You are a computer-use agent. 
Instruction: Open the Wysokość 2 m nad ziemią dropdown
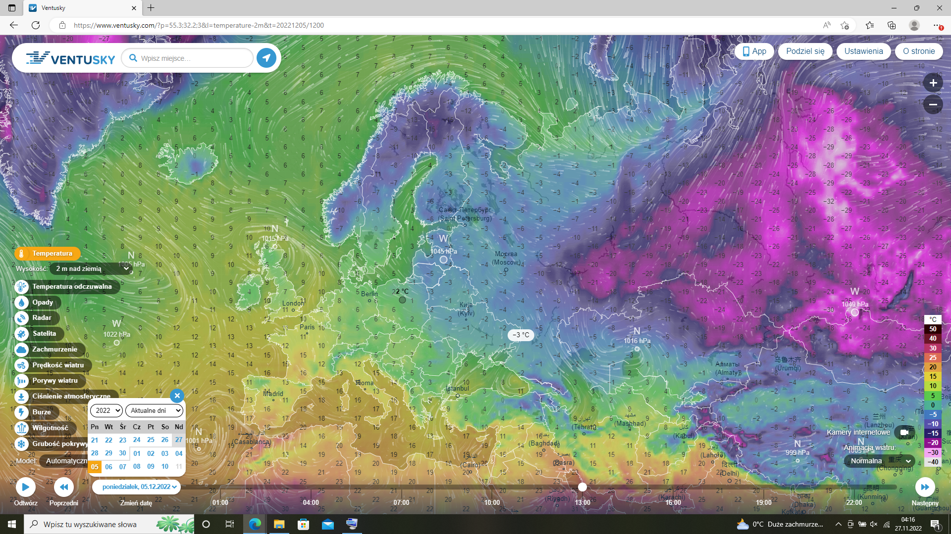(92, 268)
